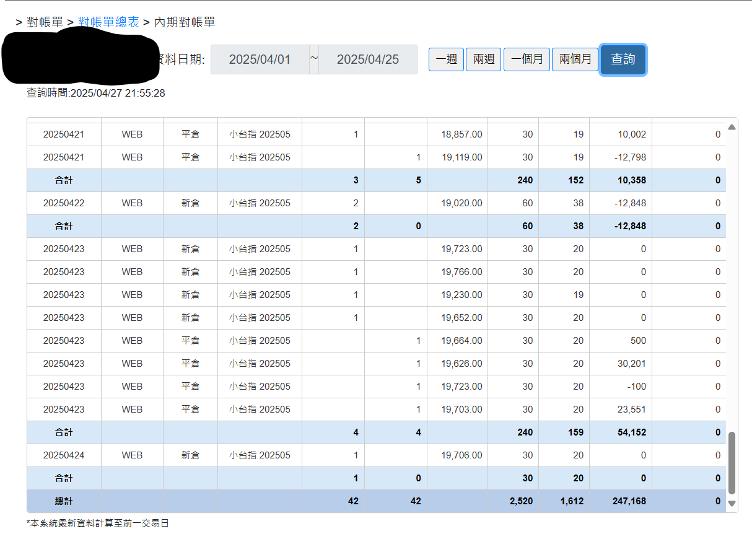This screenshot has width=752, height=534.
Task: Select the 一週 range button
Action: click(x=446, y=59)
